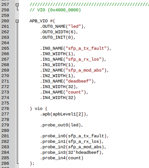Click the 32'hdeadbeef constant on probe_in3

click(x=84, y=152)
